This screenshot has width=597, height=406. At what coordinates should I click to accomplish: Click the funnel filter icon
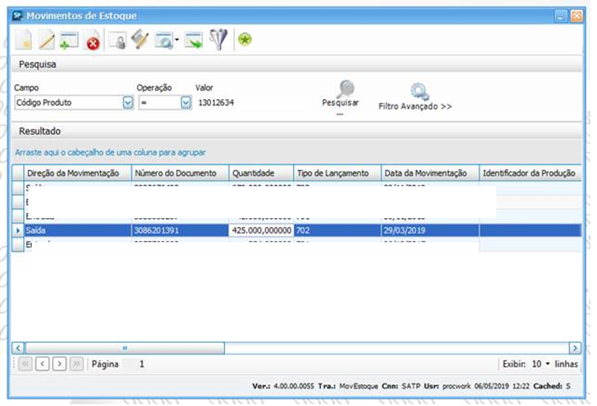point(219,41)
